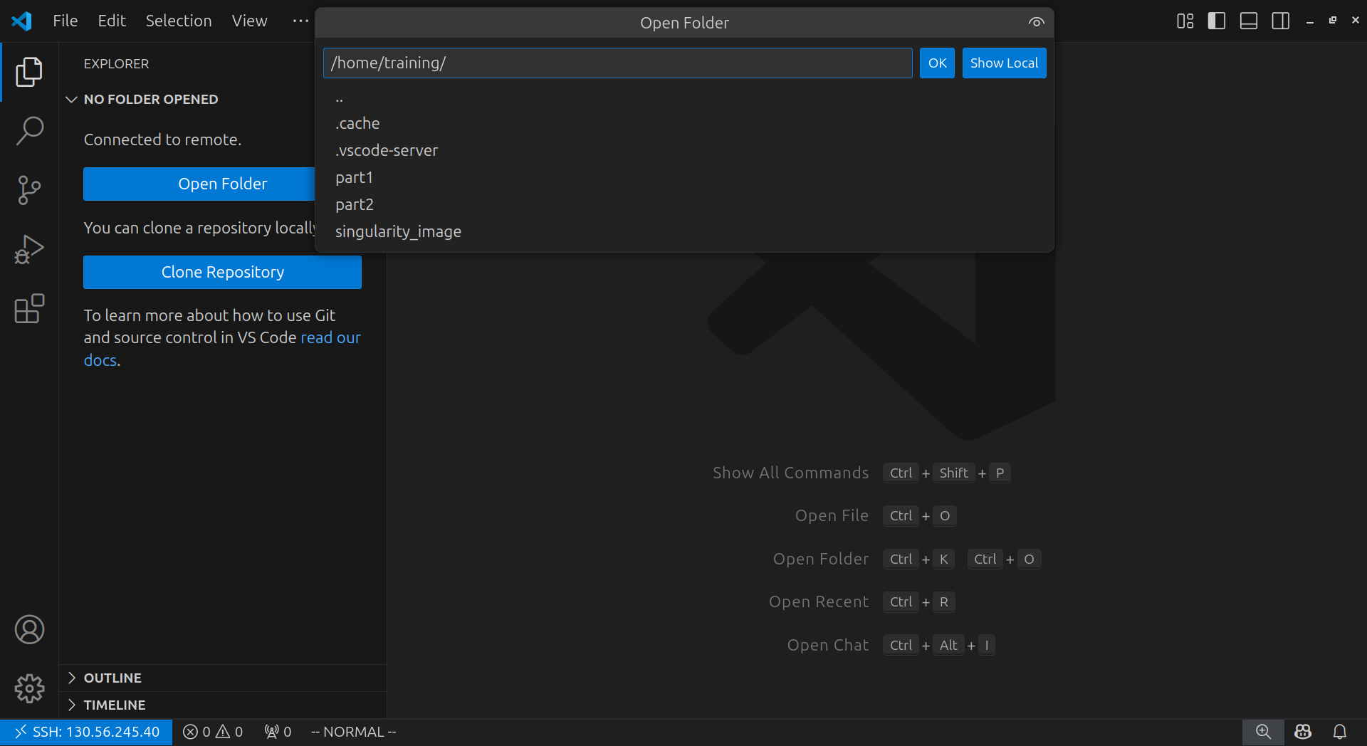Collapse the No Folder Opened section

[150, 99]
